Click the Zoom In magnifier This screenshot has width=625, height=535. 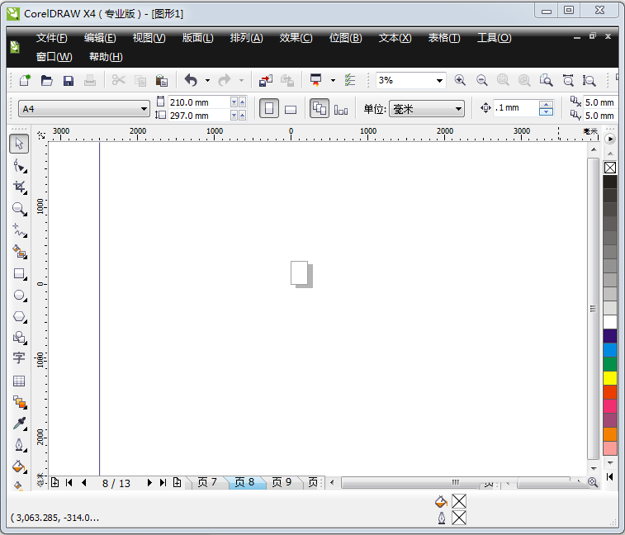click(x=460, y=80)
